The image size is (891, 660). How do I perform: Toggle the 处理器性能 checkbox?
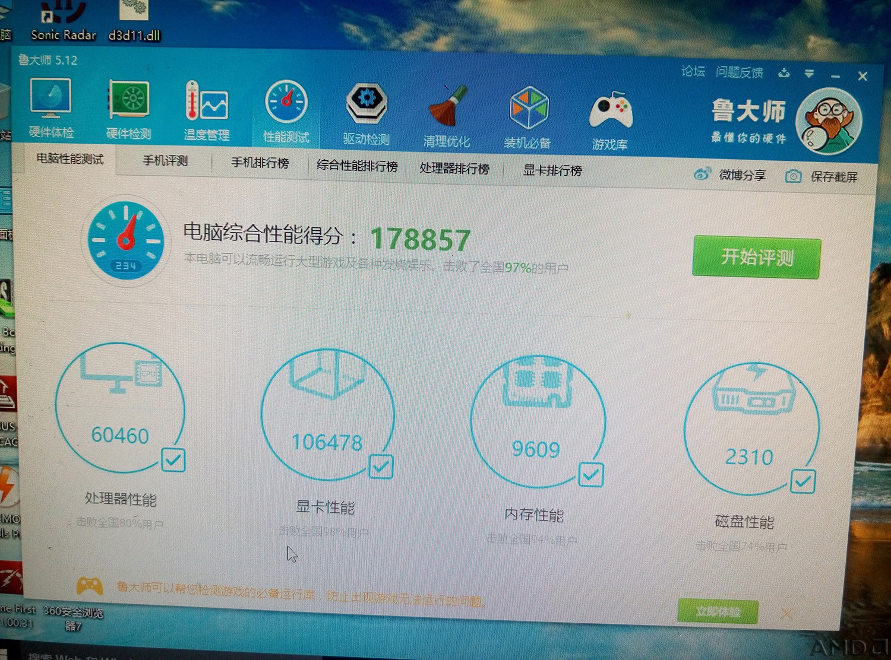point(173,460)
